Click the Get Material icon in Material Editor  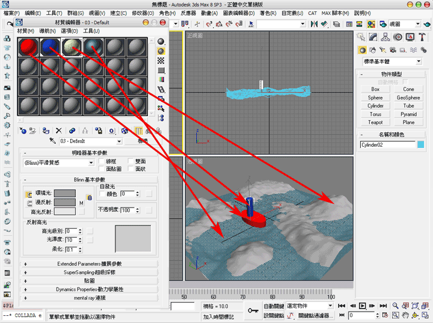click(x=23, y=131)
